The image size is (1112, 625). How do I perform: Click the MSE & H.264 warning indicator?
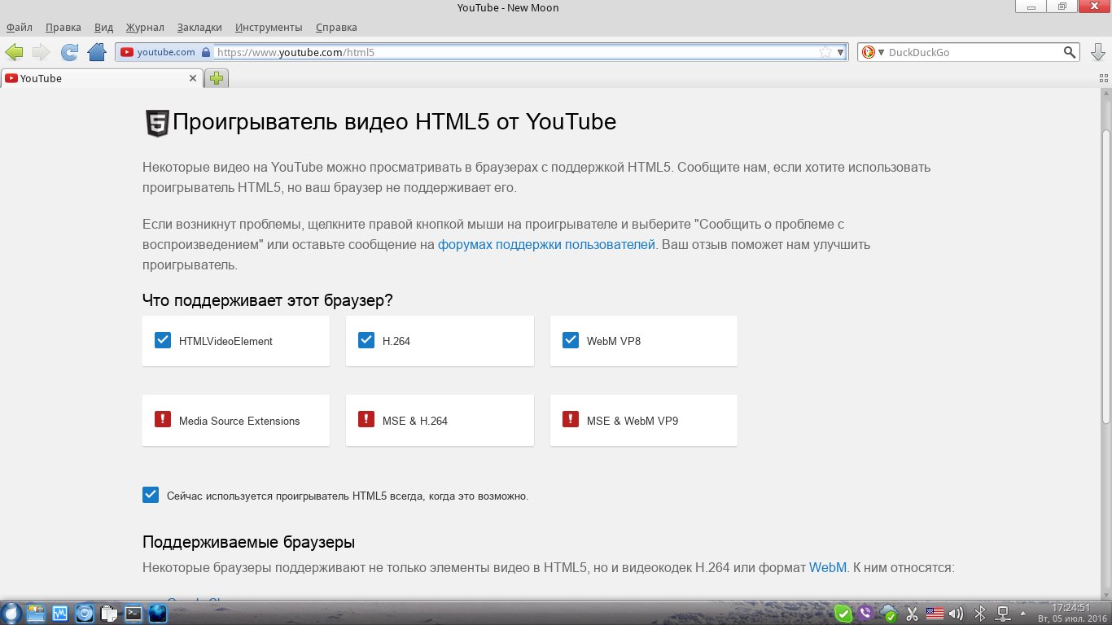(x=366, y=420)
